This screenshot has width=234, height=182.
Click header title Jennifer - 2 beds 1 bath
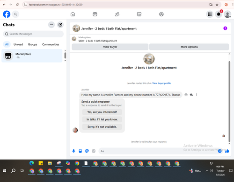pyautogui.click(x=109, y=28)
